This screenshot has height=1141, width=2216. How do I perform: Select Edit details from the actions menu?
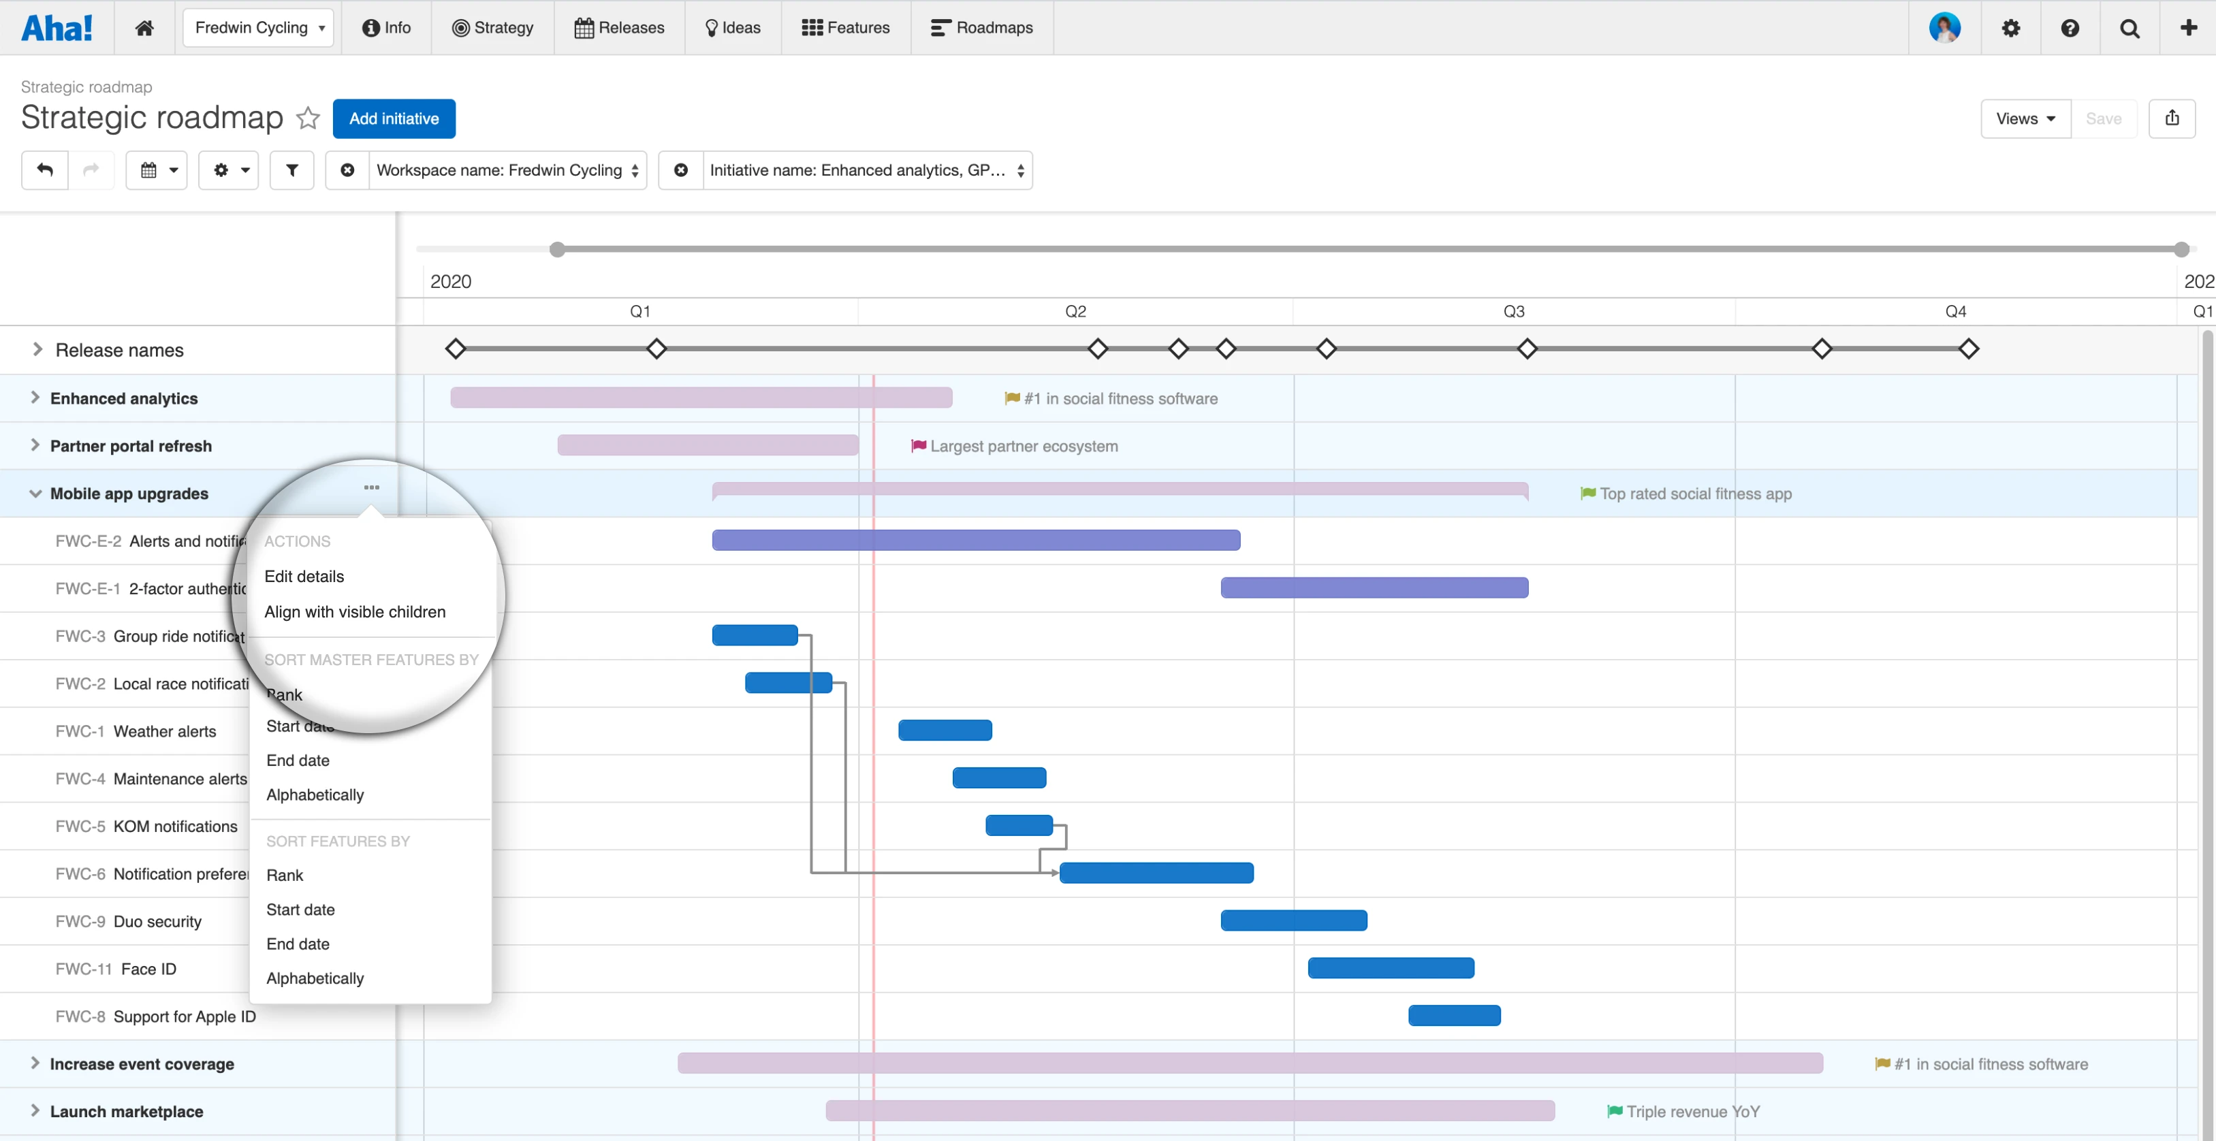pyautogui.click(x=304, y=576)
